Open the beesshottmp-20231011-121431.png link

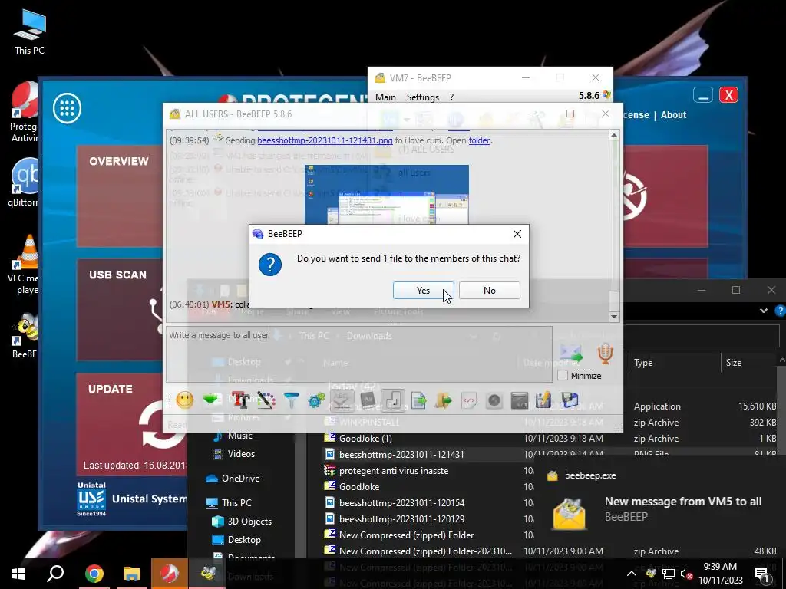[x=325, y=140]
